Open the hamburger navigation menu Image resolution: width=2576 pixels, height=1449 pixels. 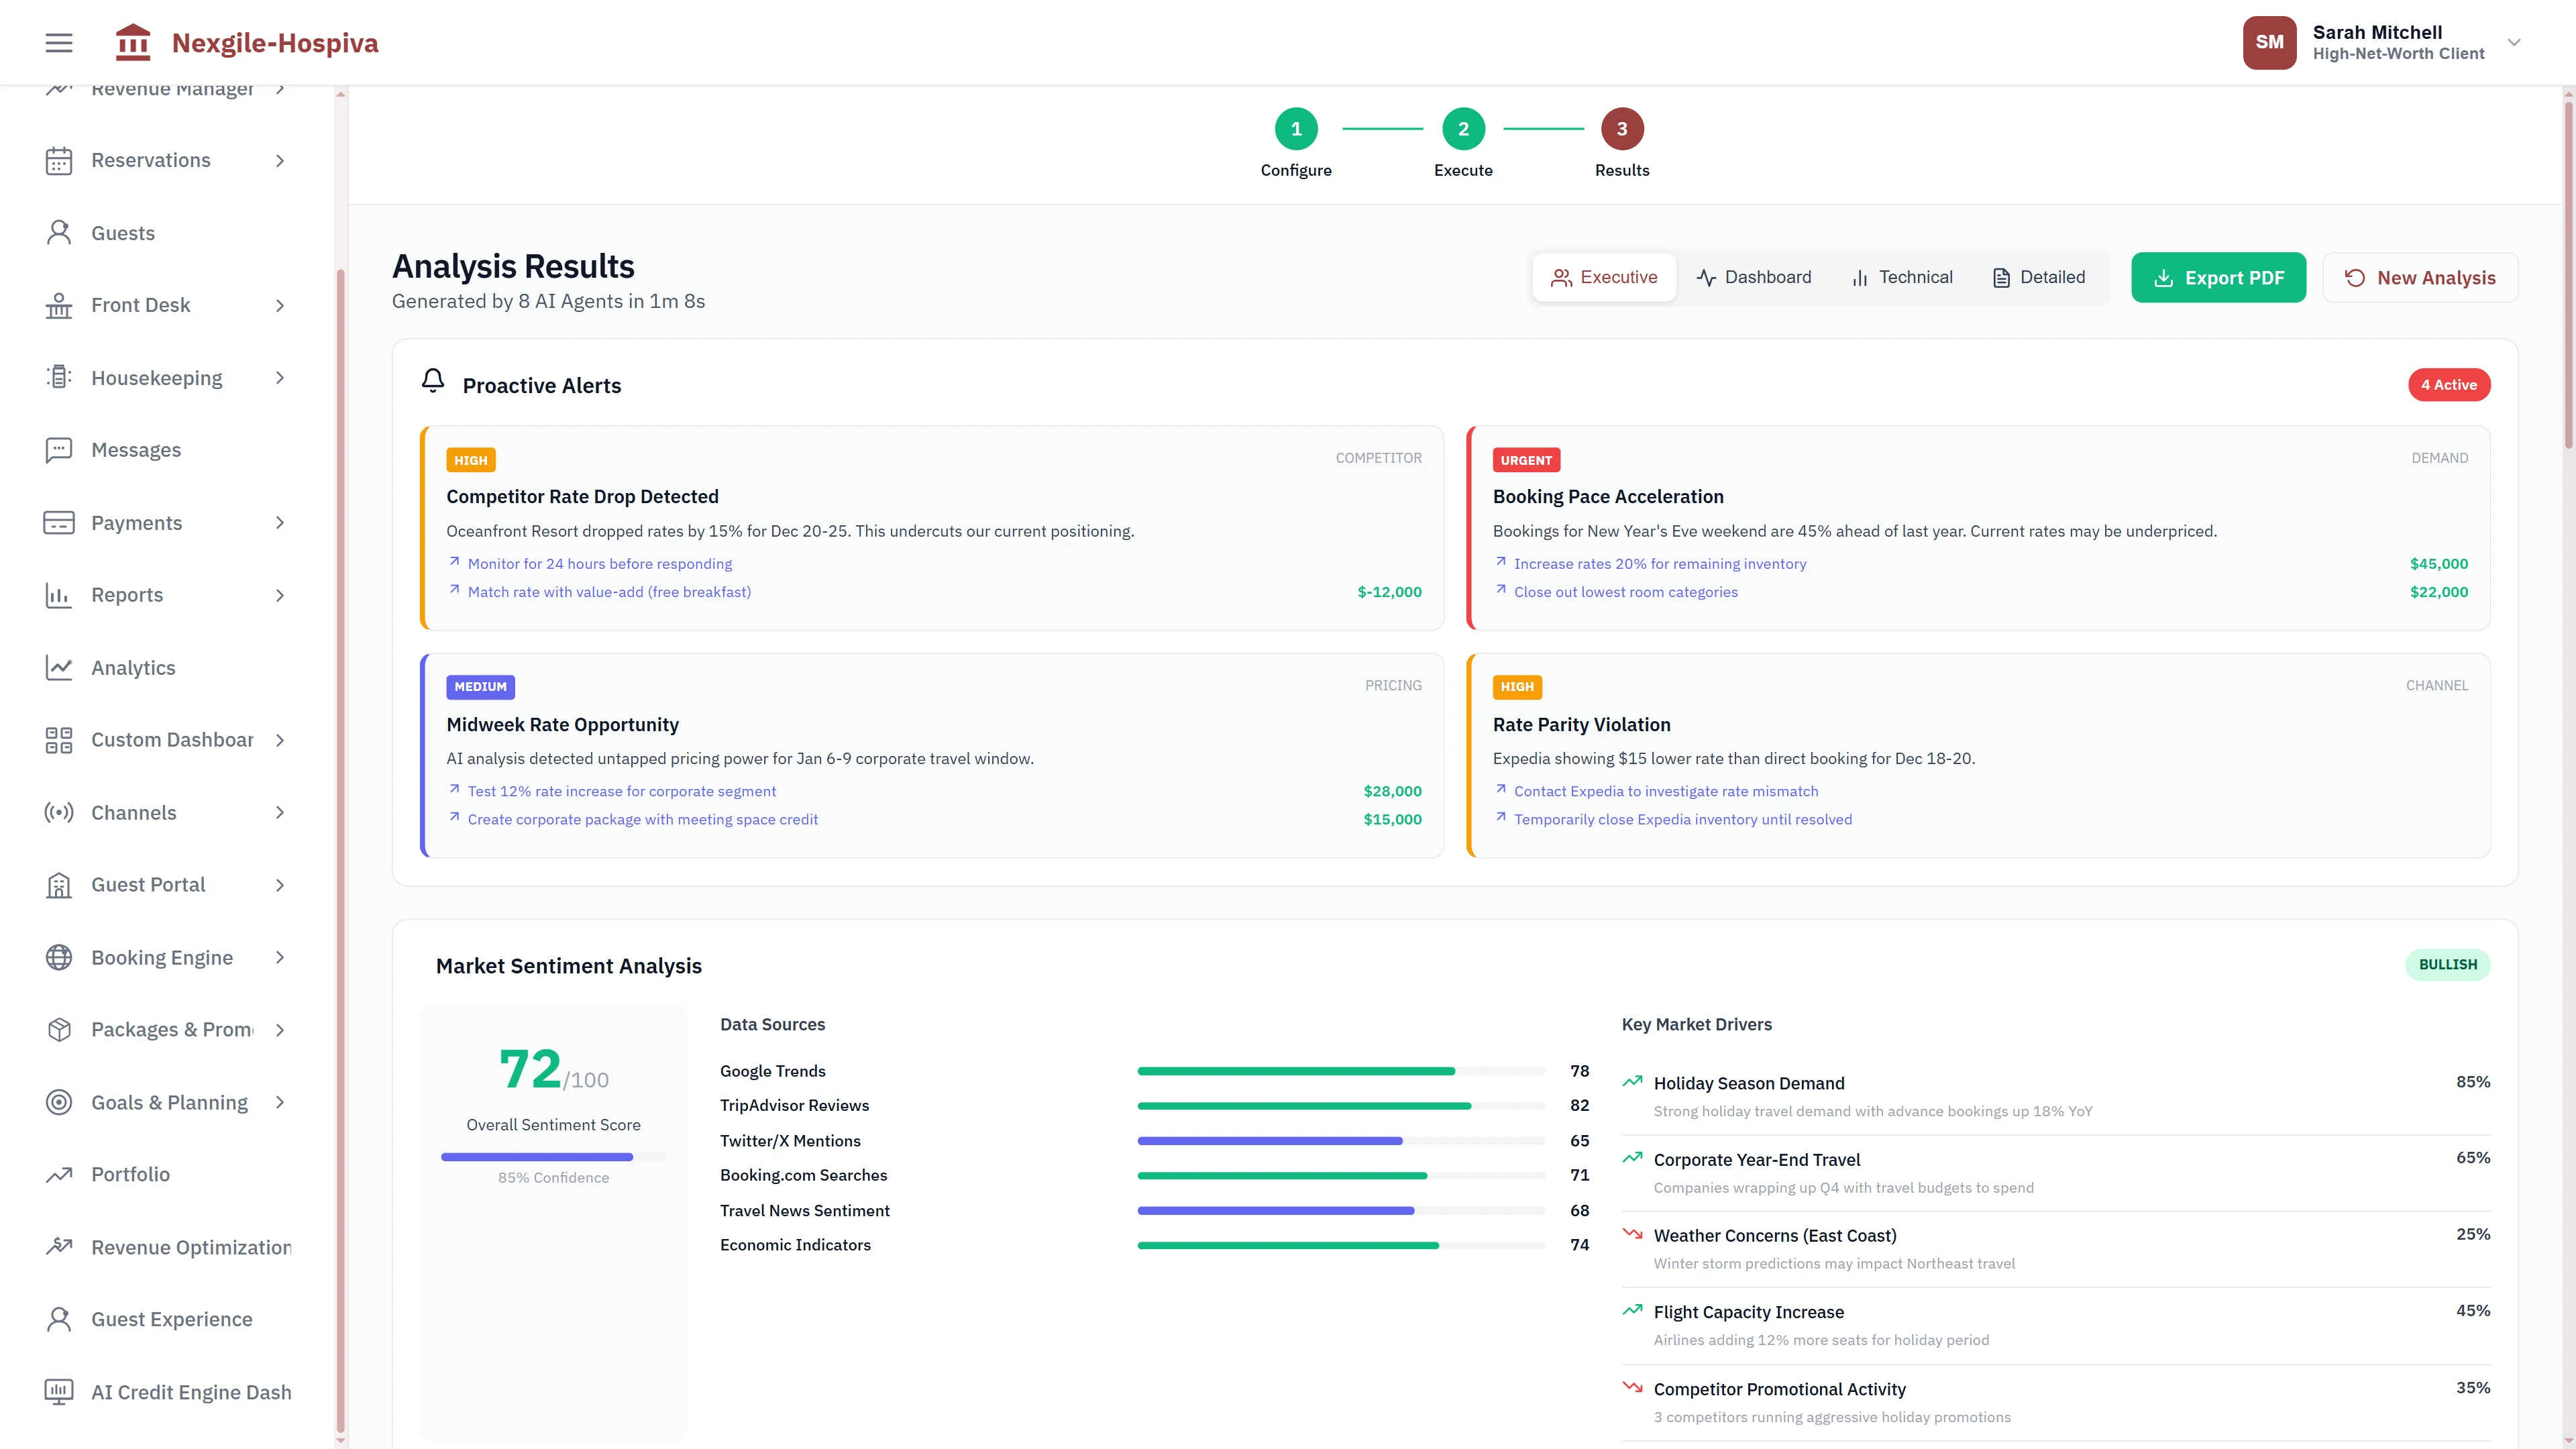pyautogui.click(x=58, y=42)
